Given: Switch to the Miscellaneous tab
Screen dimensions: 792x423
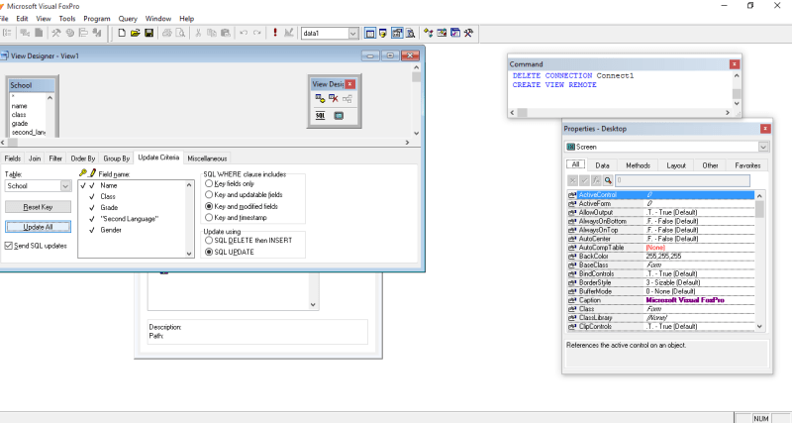Looking at the screenshot, I should tap(207, 159).
